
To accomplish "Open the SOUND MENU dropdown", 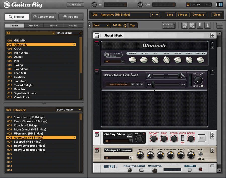I will [69, 110].
